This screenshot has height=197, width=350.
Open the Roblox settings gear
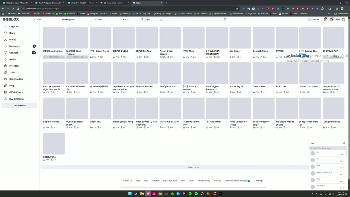click(343, 19)
